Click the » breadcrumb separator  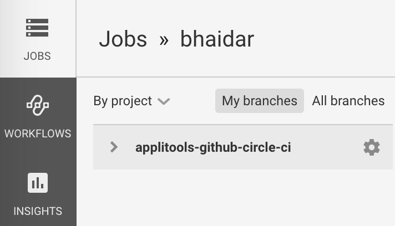point(164,40)
